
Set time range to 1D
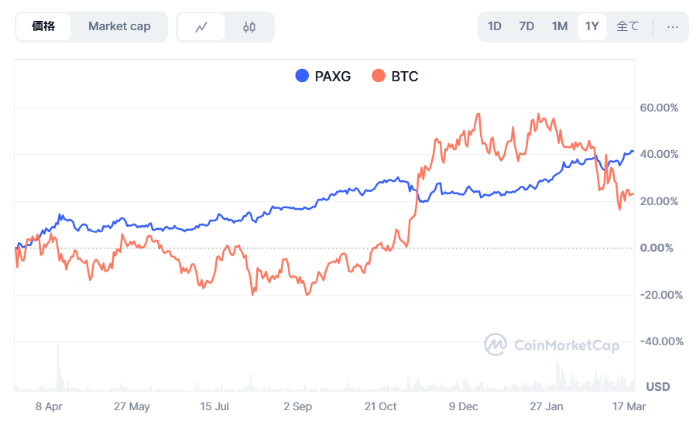[x=494, y=26]
